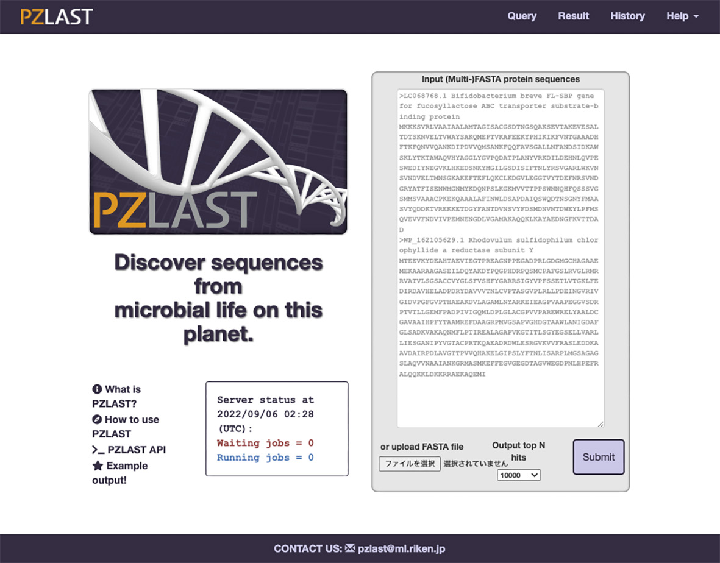Screen dimensions: 720x563
Task: Click the PZLAST logo in the navbar
Action: 56,16
